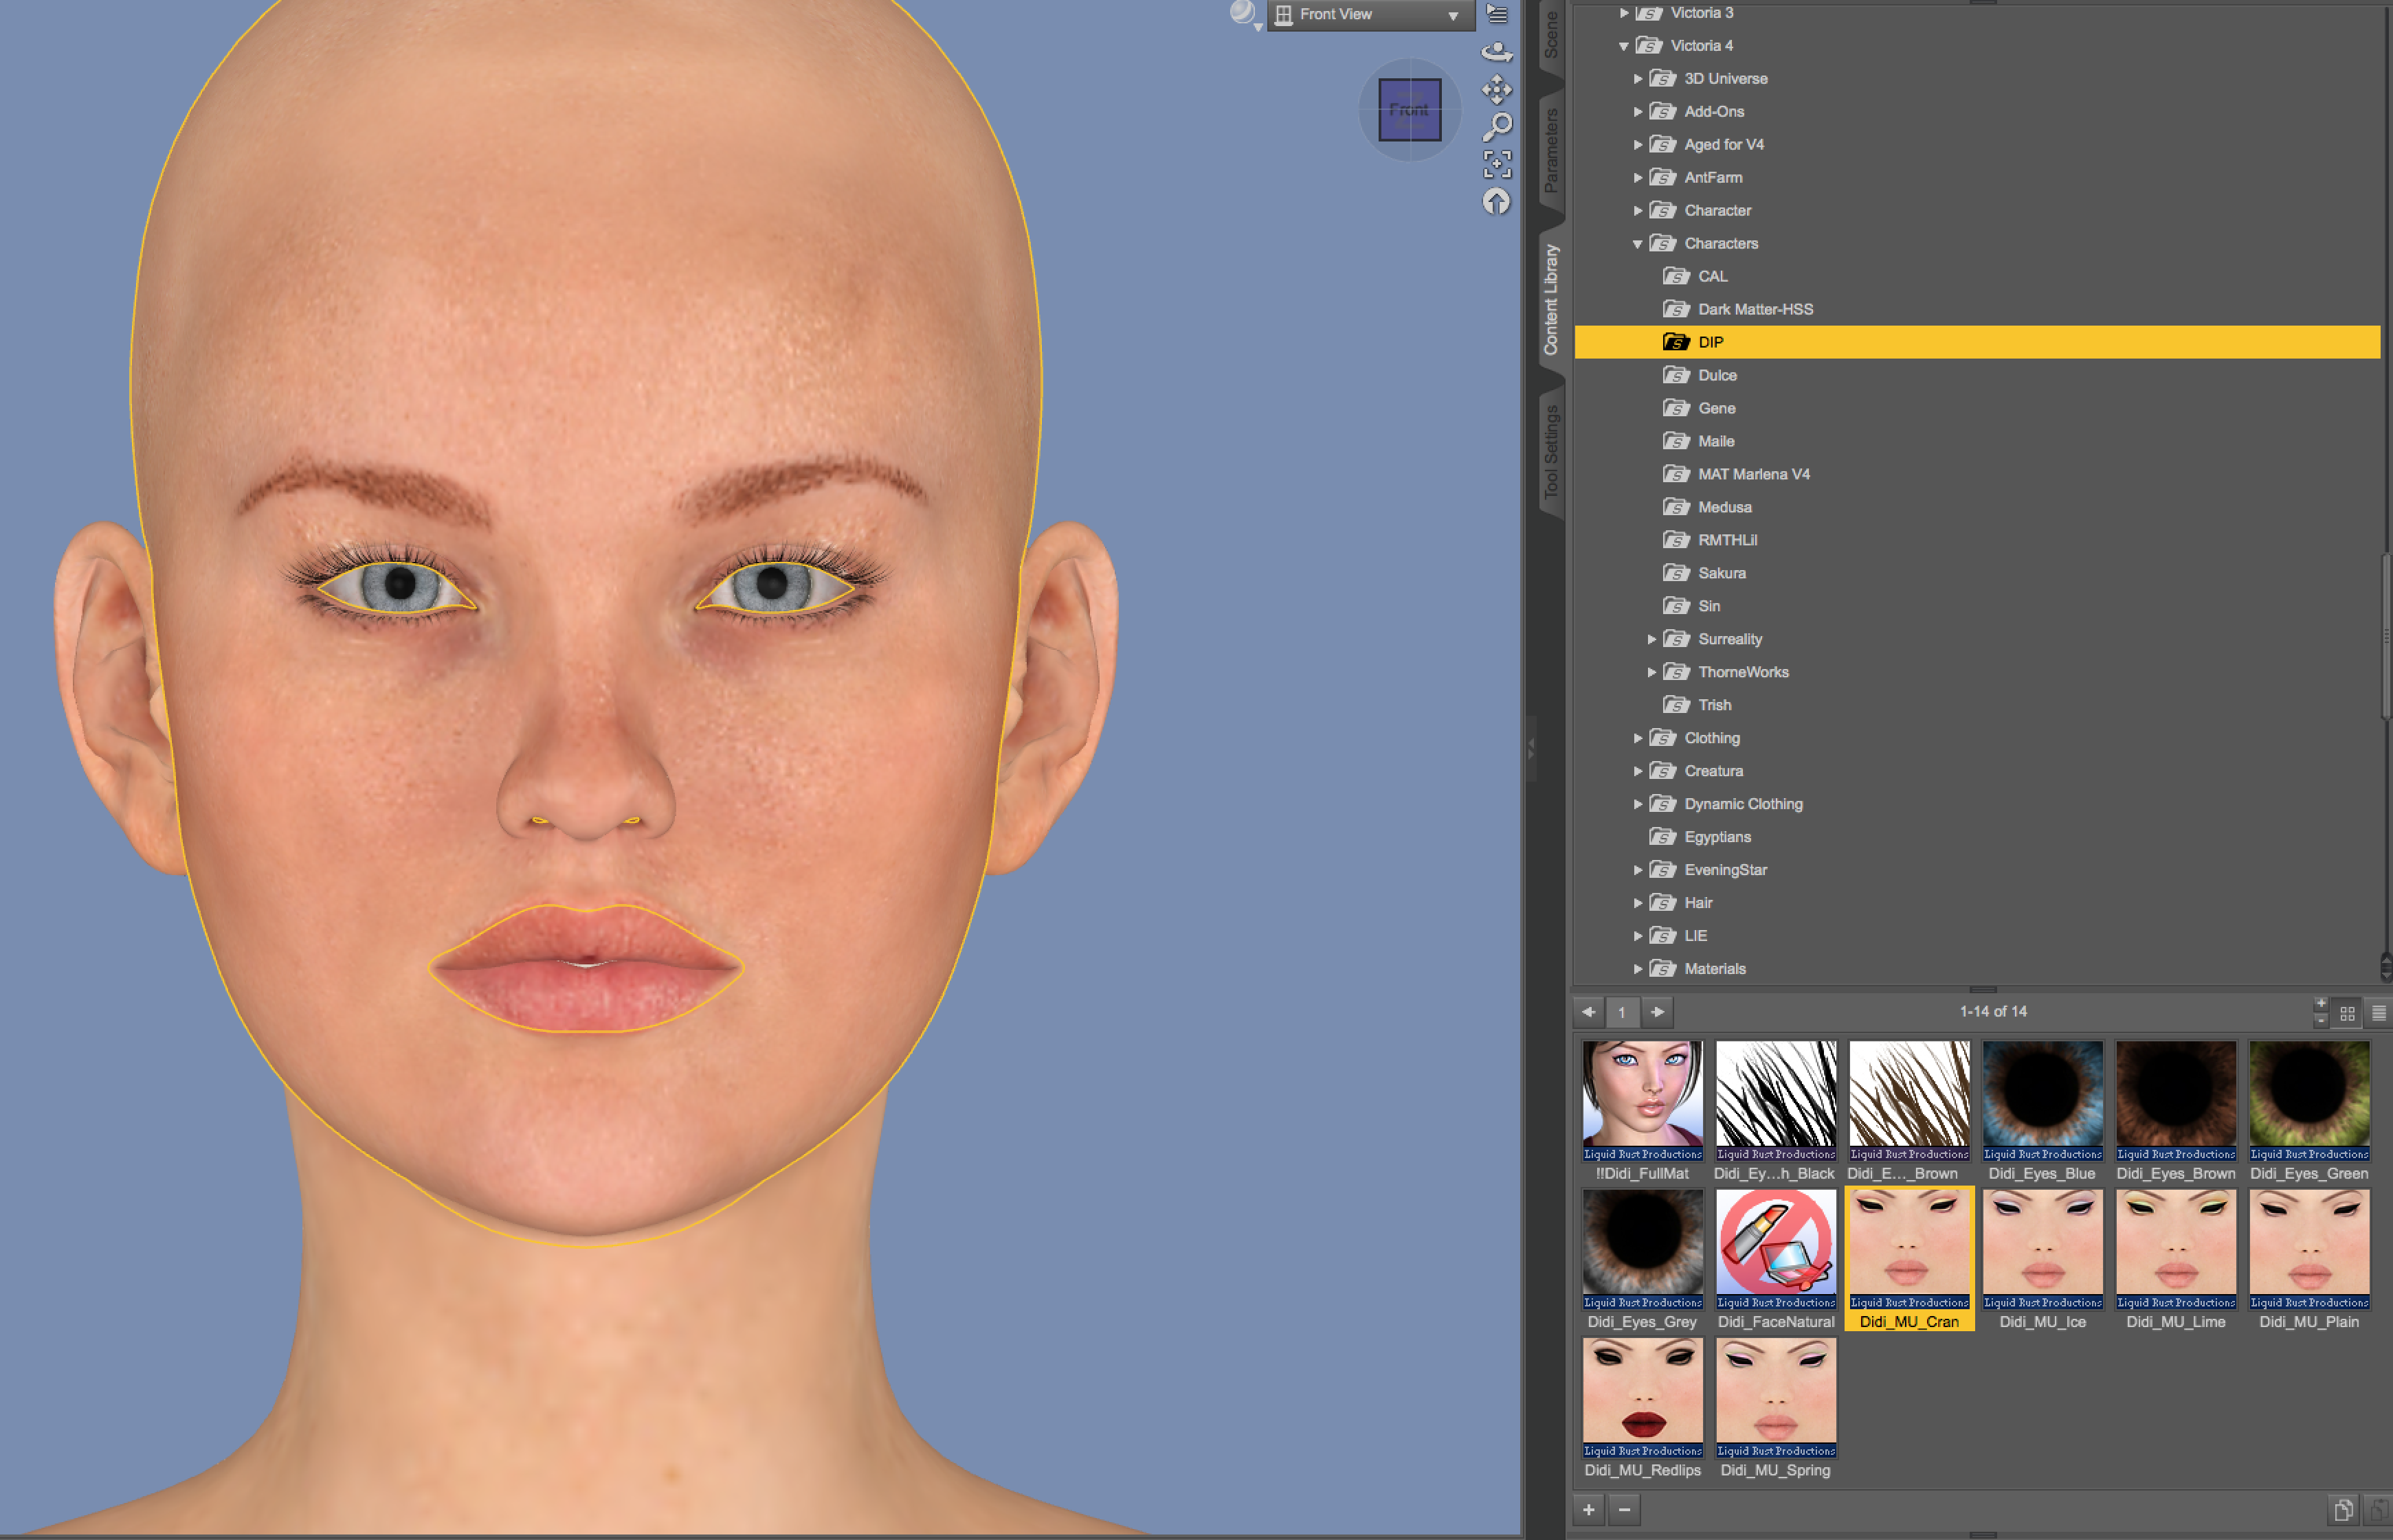Click the copy icon in content footer
Viewport: 2393px width, 1540px height.
pyautogui.click(x=2342, y=1510)
